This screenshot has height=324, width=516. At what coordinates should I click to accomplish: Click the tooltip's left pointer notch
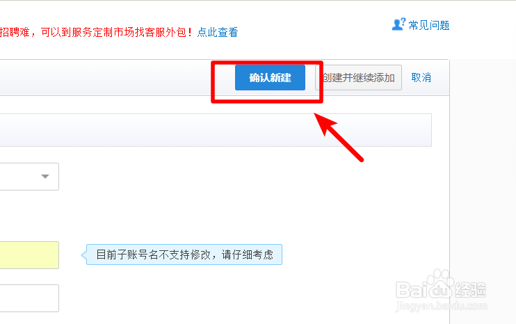click(83, 255)
